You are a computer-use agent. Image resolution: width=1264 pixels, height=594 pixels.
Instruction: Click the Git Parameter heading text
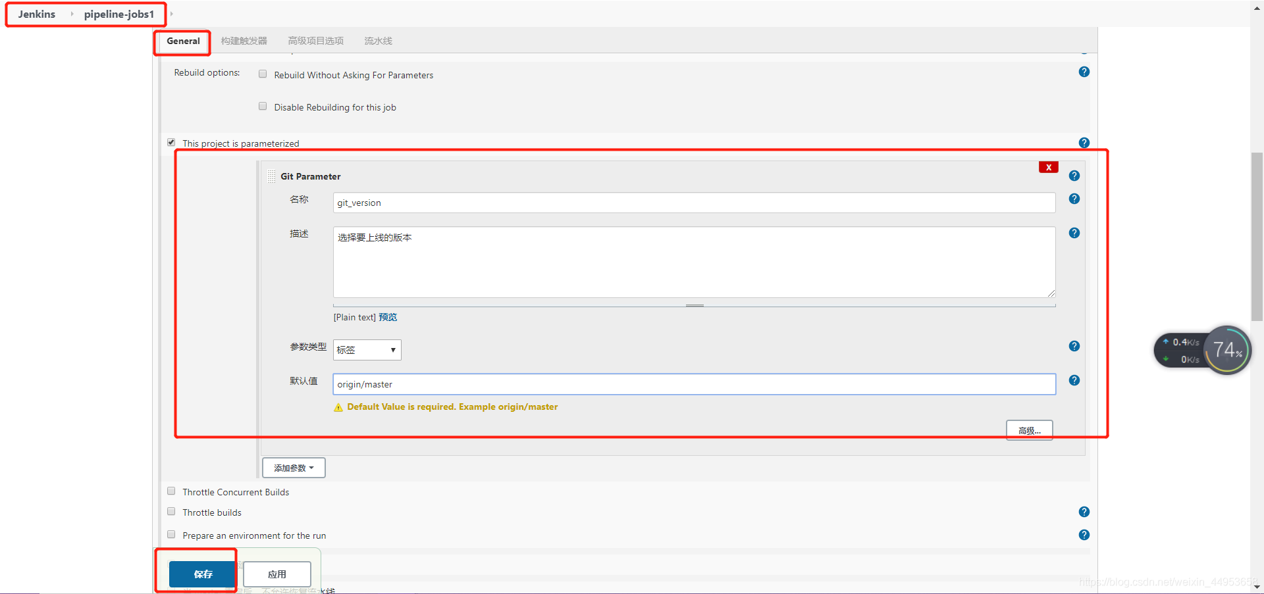[310, 176]
